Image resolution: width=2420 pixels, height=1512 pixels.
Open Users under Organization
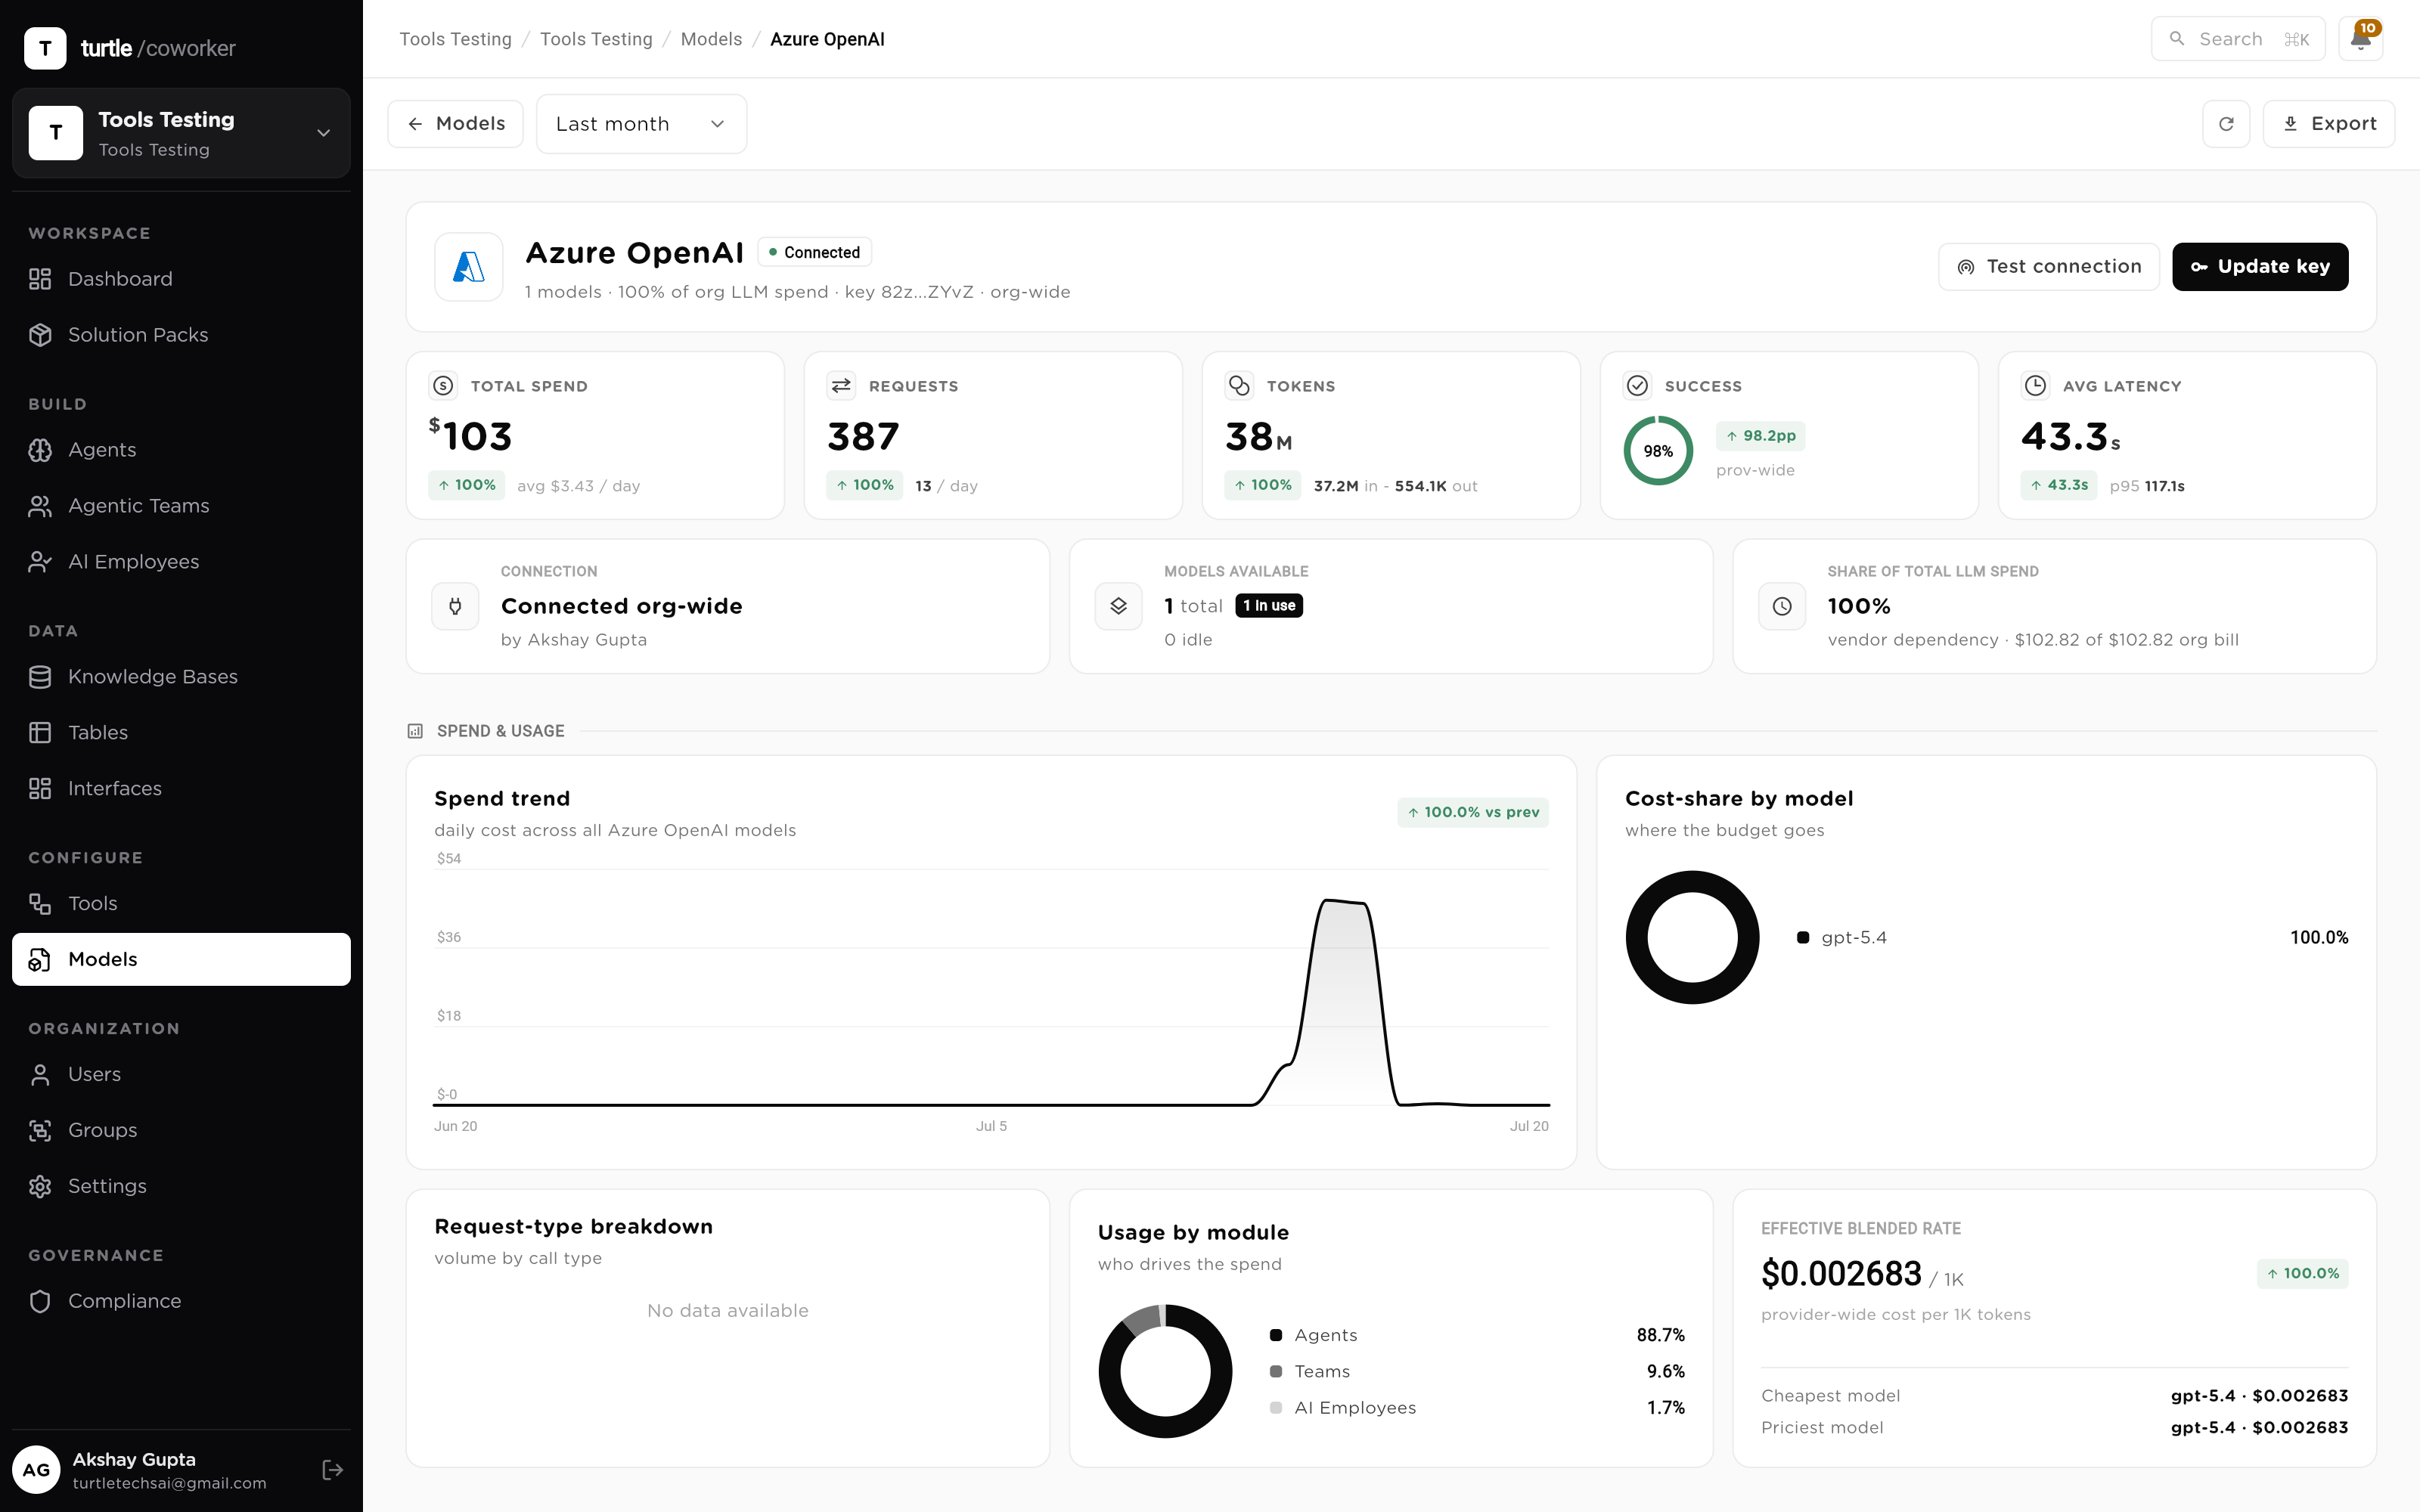click(181, 1074)
